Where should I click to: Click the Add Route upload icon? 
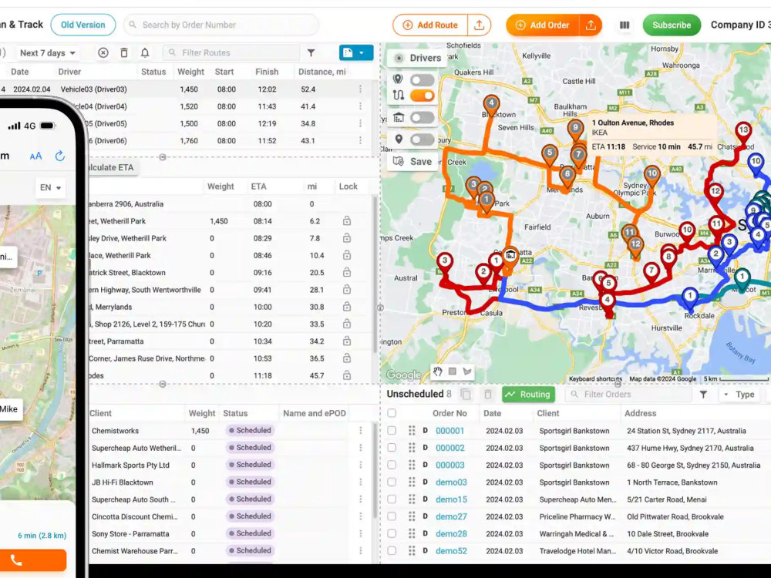tap(479, 25)
